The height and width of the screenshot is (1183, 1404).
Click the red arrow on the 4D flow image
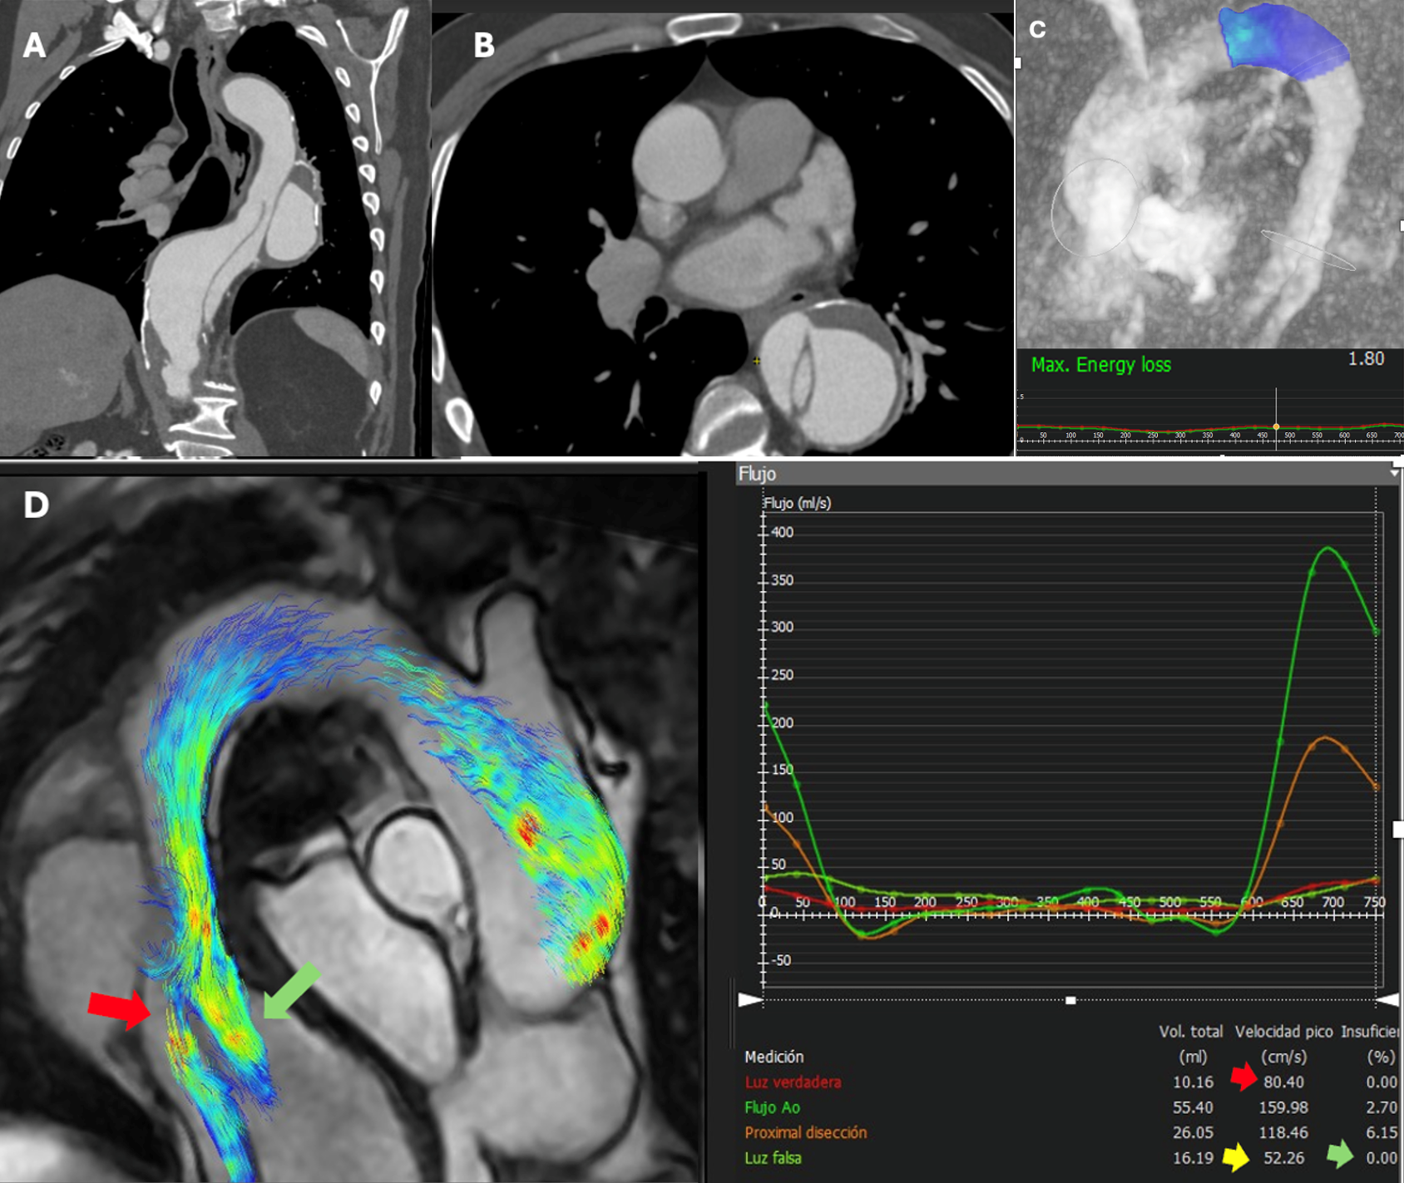click(120, 1009)
